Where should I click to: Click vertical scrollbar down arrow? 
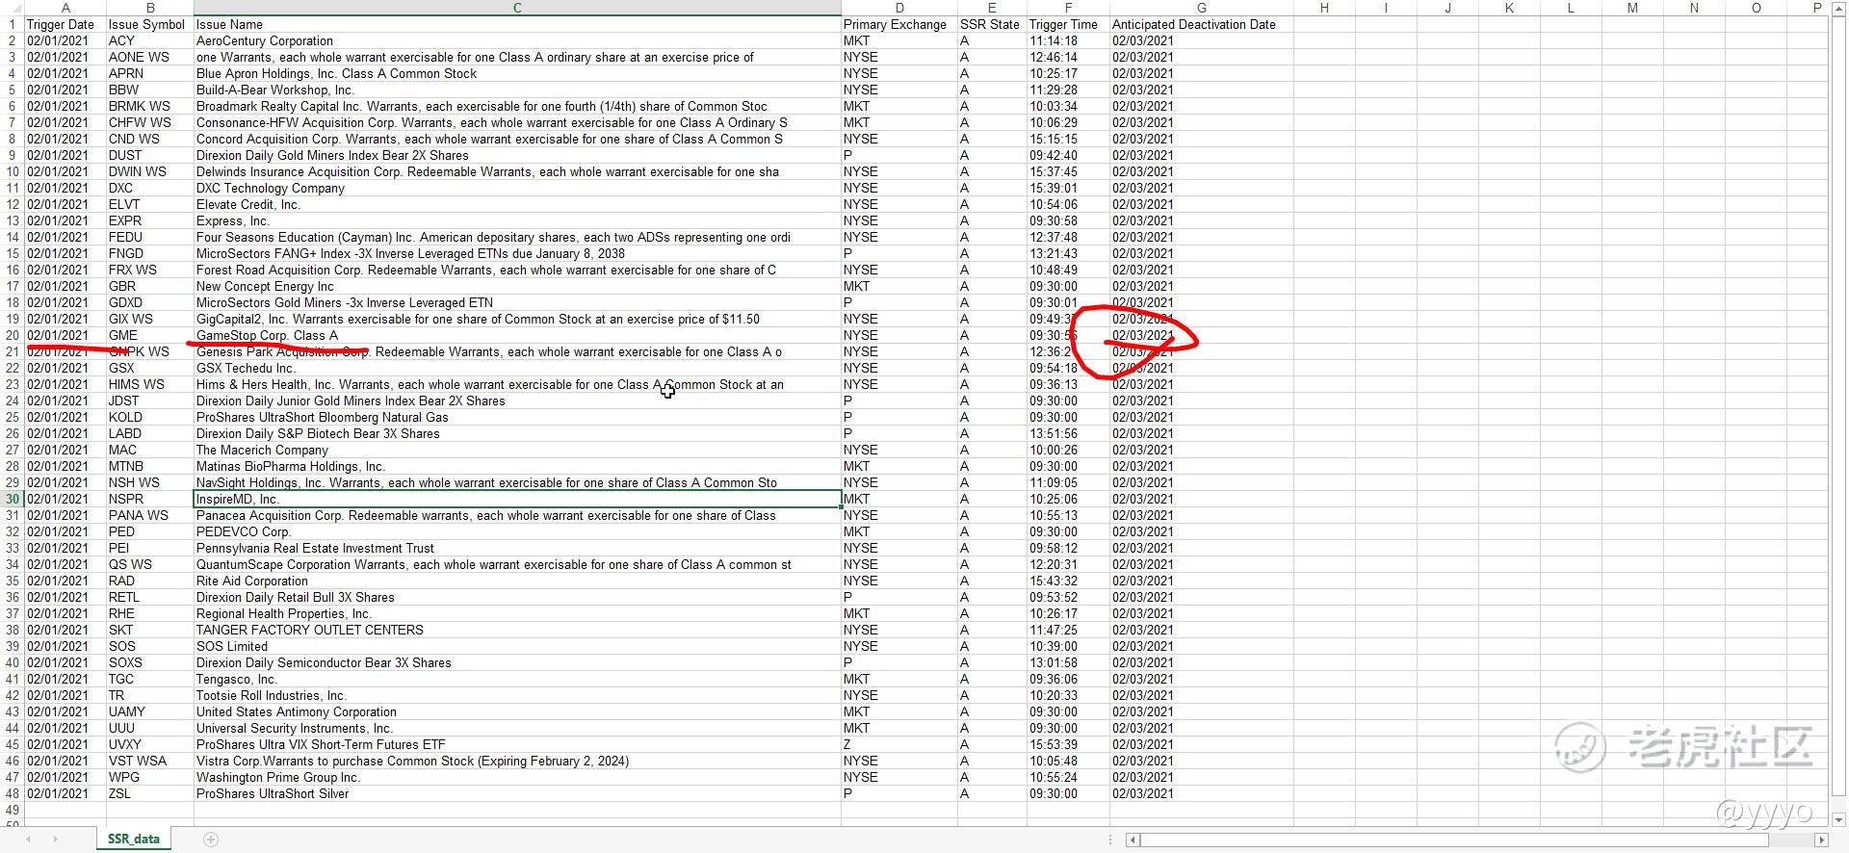pyautogui.click(x=1838, y=819)
